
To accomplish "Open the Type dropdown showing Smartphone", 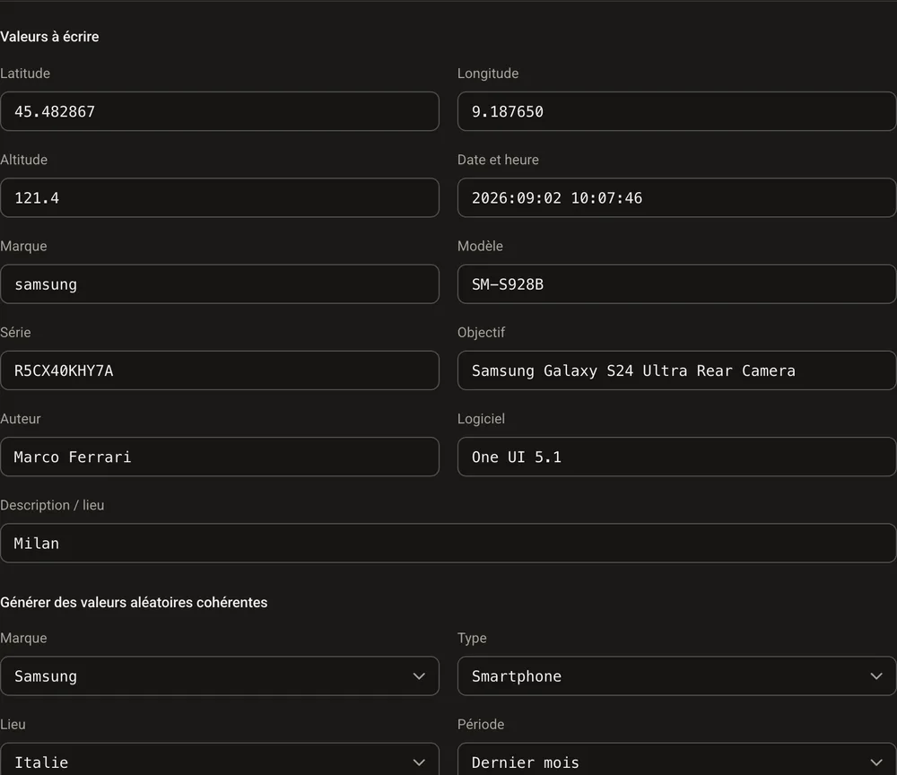I will [676, 676].
